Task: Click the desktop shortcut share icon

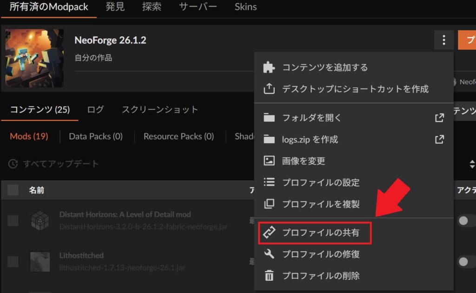Action: [x=269, y=89]
